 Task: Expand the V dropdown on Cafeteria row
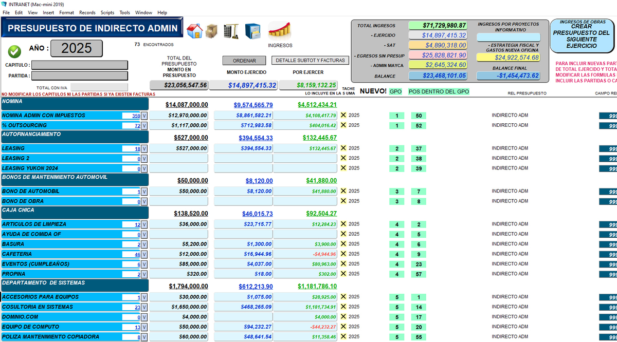(x=144, y=255)
